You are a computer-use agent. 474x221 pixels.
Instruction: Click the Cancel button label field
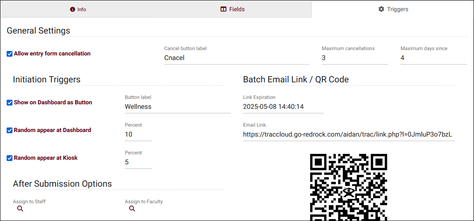pyautogui.click(x=236, y=58)
